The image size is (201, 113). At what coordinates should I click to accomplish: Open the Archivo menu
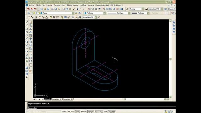coord(31,5)
